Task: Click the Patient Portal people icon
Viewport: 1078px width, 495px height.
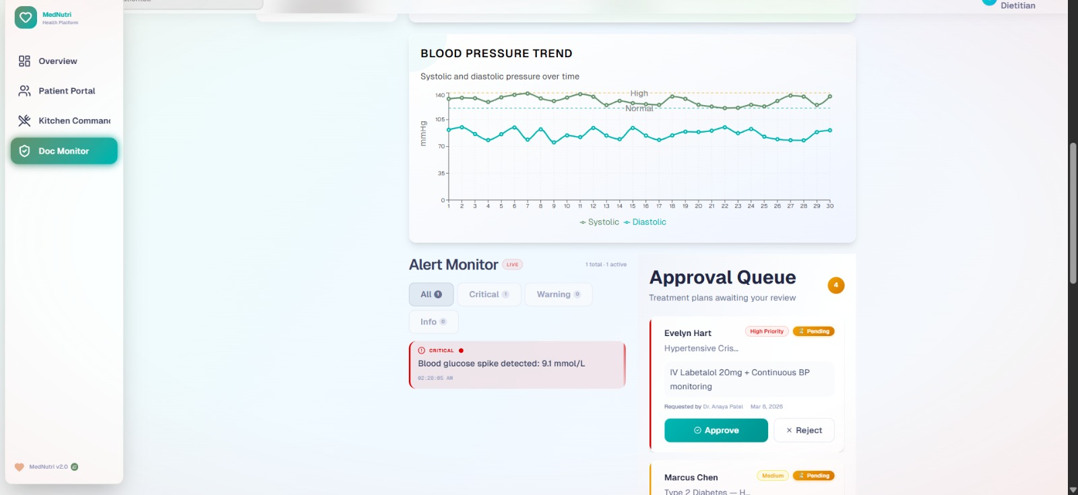Action: tap(24, 91)
